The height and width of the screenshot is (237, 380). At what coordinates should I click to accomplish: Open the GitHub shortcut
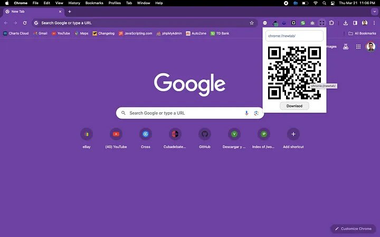205,139
